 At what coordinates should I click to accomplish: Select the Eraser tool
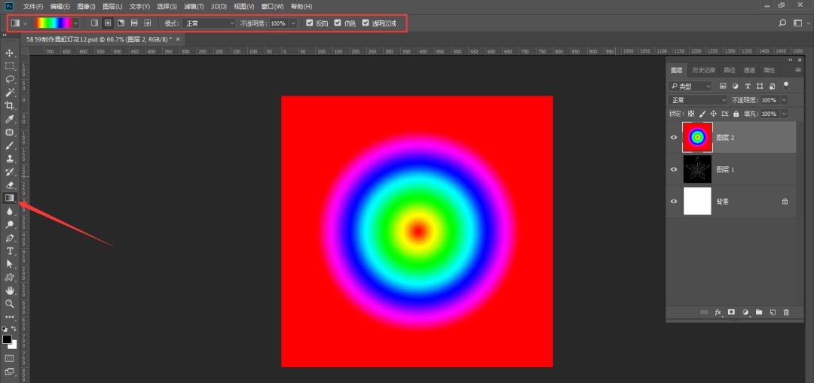click(9, 185)
